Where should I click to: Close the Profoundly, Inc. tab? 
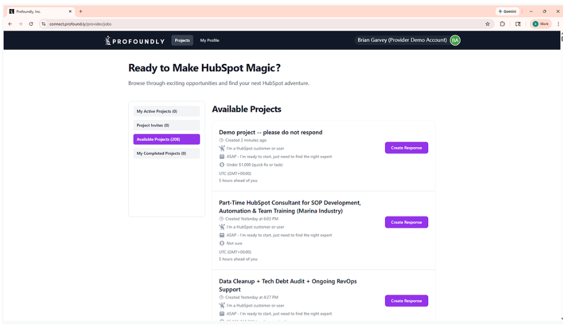[70, 11]
